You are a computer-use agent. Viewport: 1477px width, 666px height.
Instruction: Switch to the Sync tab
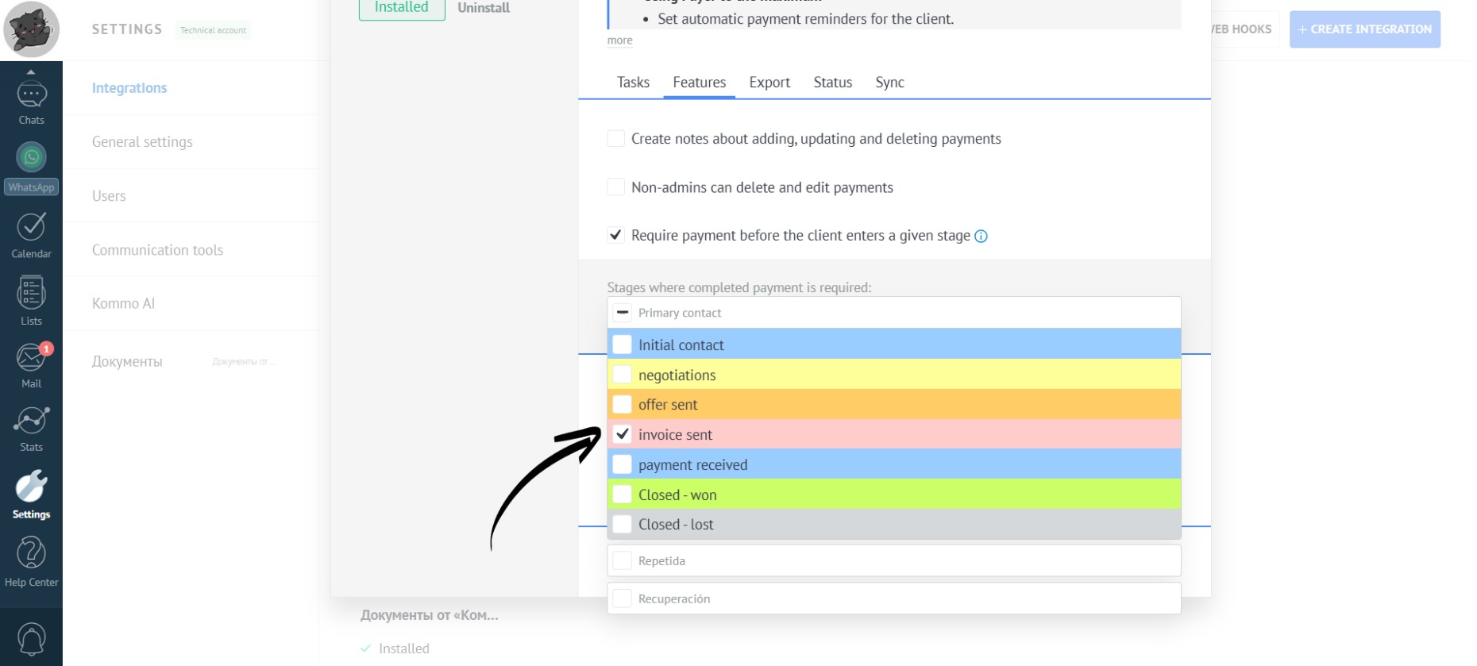[x=889, y=83]
